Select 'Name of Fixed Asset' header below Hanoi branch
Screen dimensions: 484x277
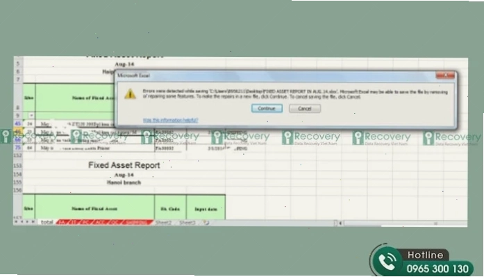click(x=94, y=208)
